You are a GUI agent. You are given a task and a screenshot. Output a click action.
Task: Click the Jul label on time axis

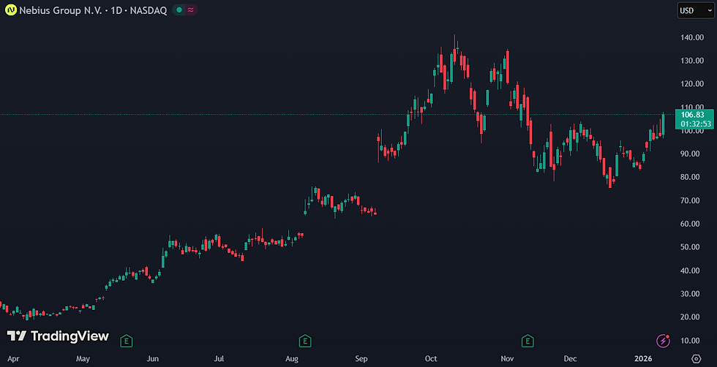click(x=219, y=359)
